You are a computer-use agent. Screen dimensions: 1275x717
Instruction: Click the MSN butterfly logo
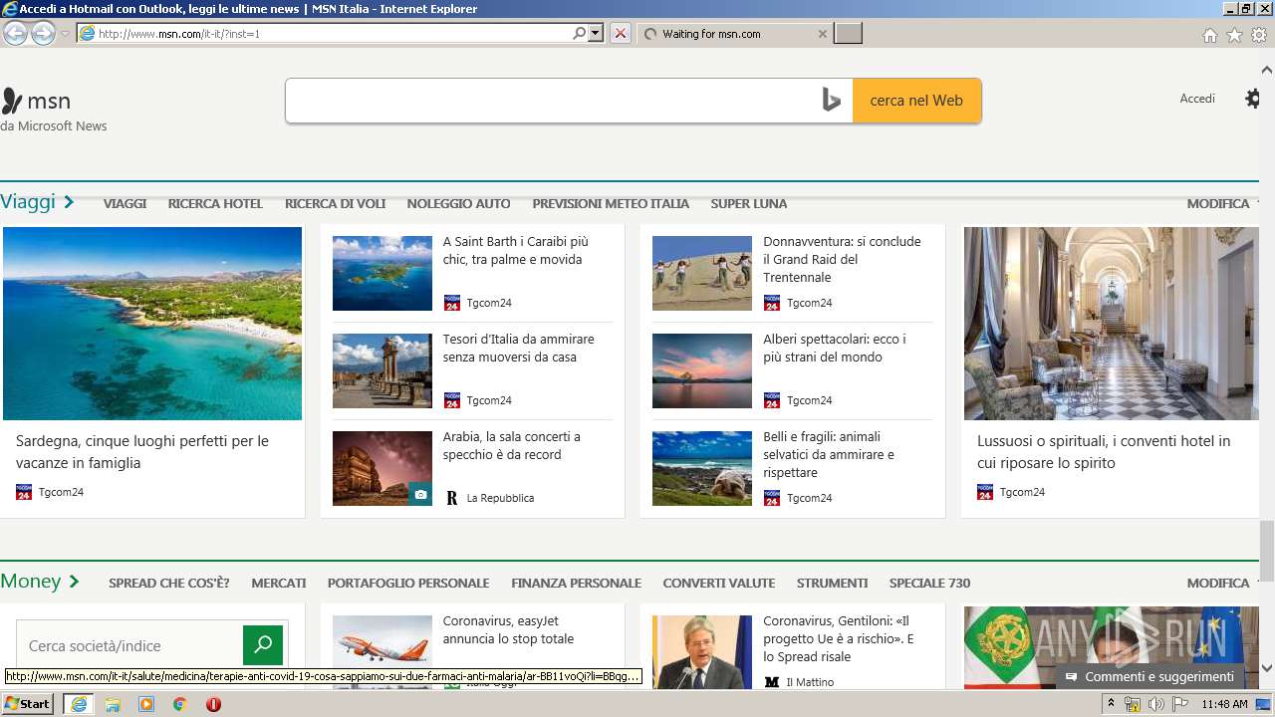coord(12,101)
